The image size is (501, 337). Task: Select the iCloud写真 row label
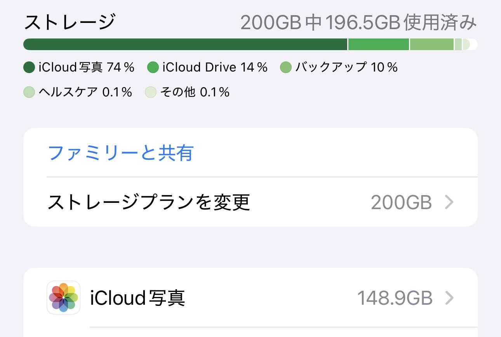137,298
